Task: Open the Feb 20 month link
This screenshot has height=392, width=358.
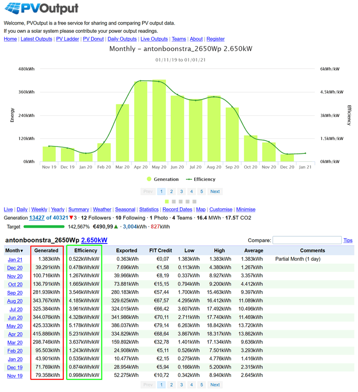Action: [x=15, y=351]
